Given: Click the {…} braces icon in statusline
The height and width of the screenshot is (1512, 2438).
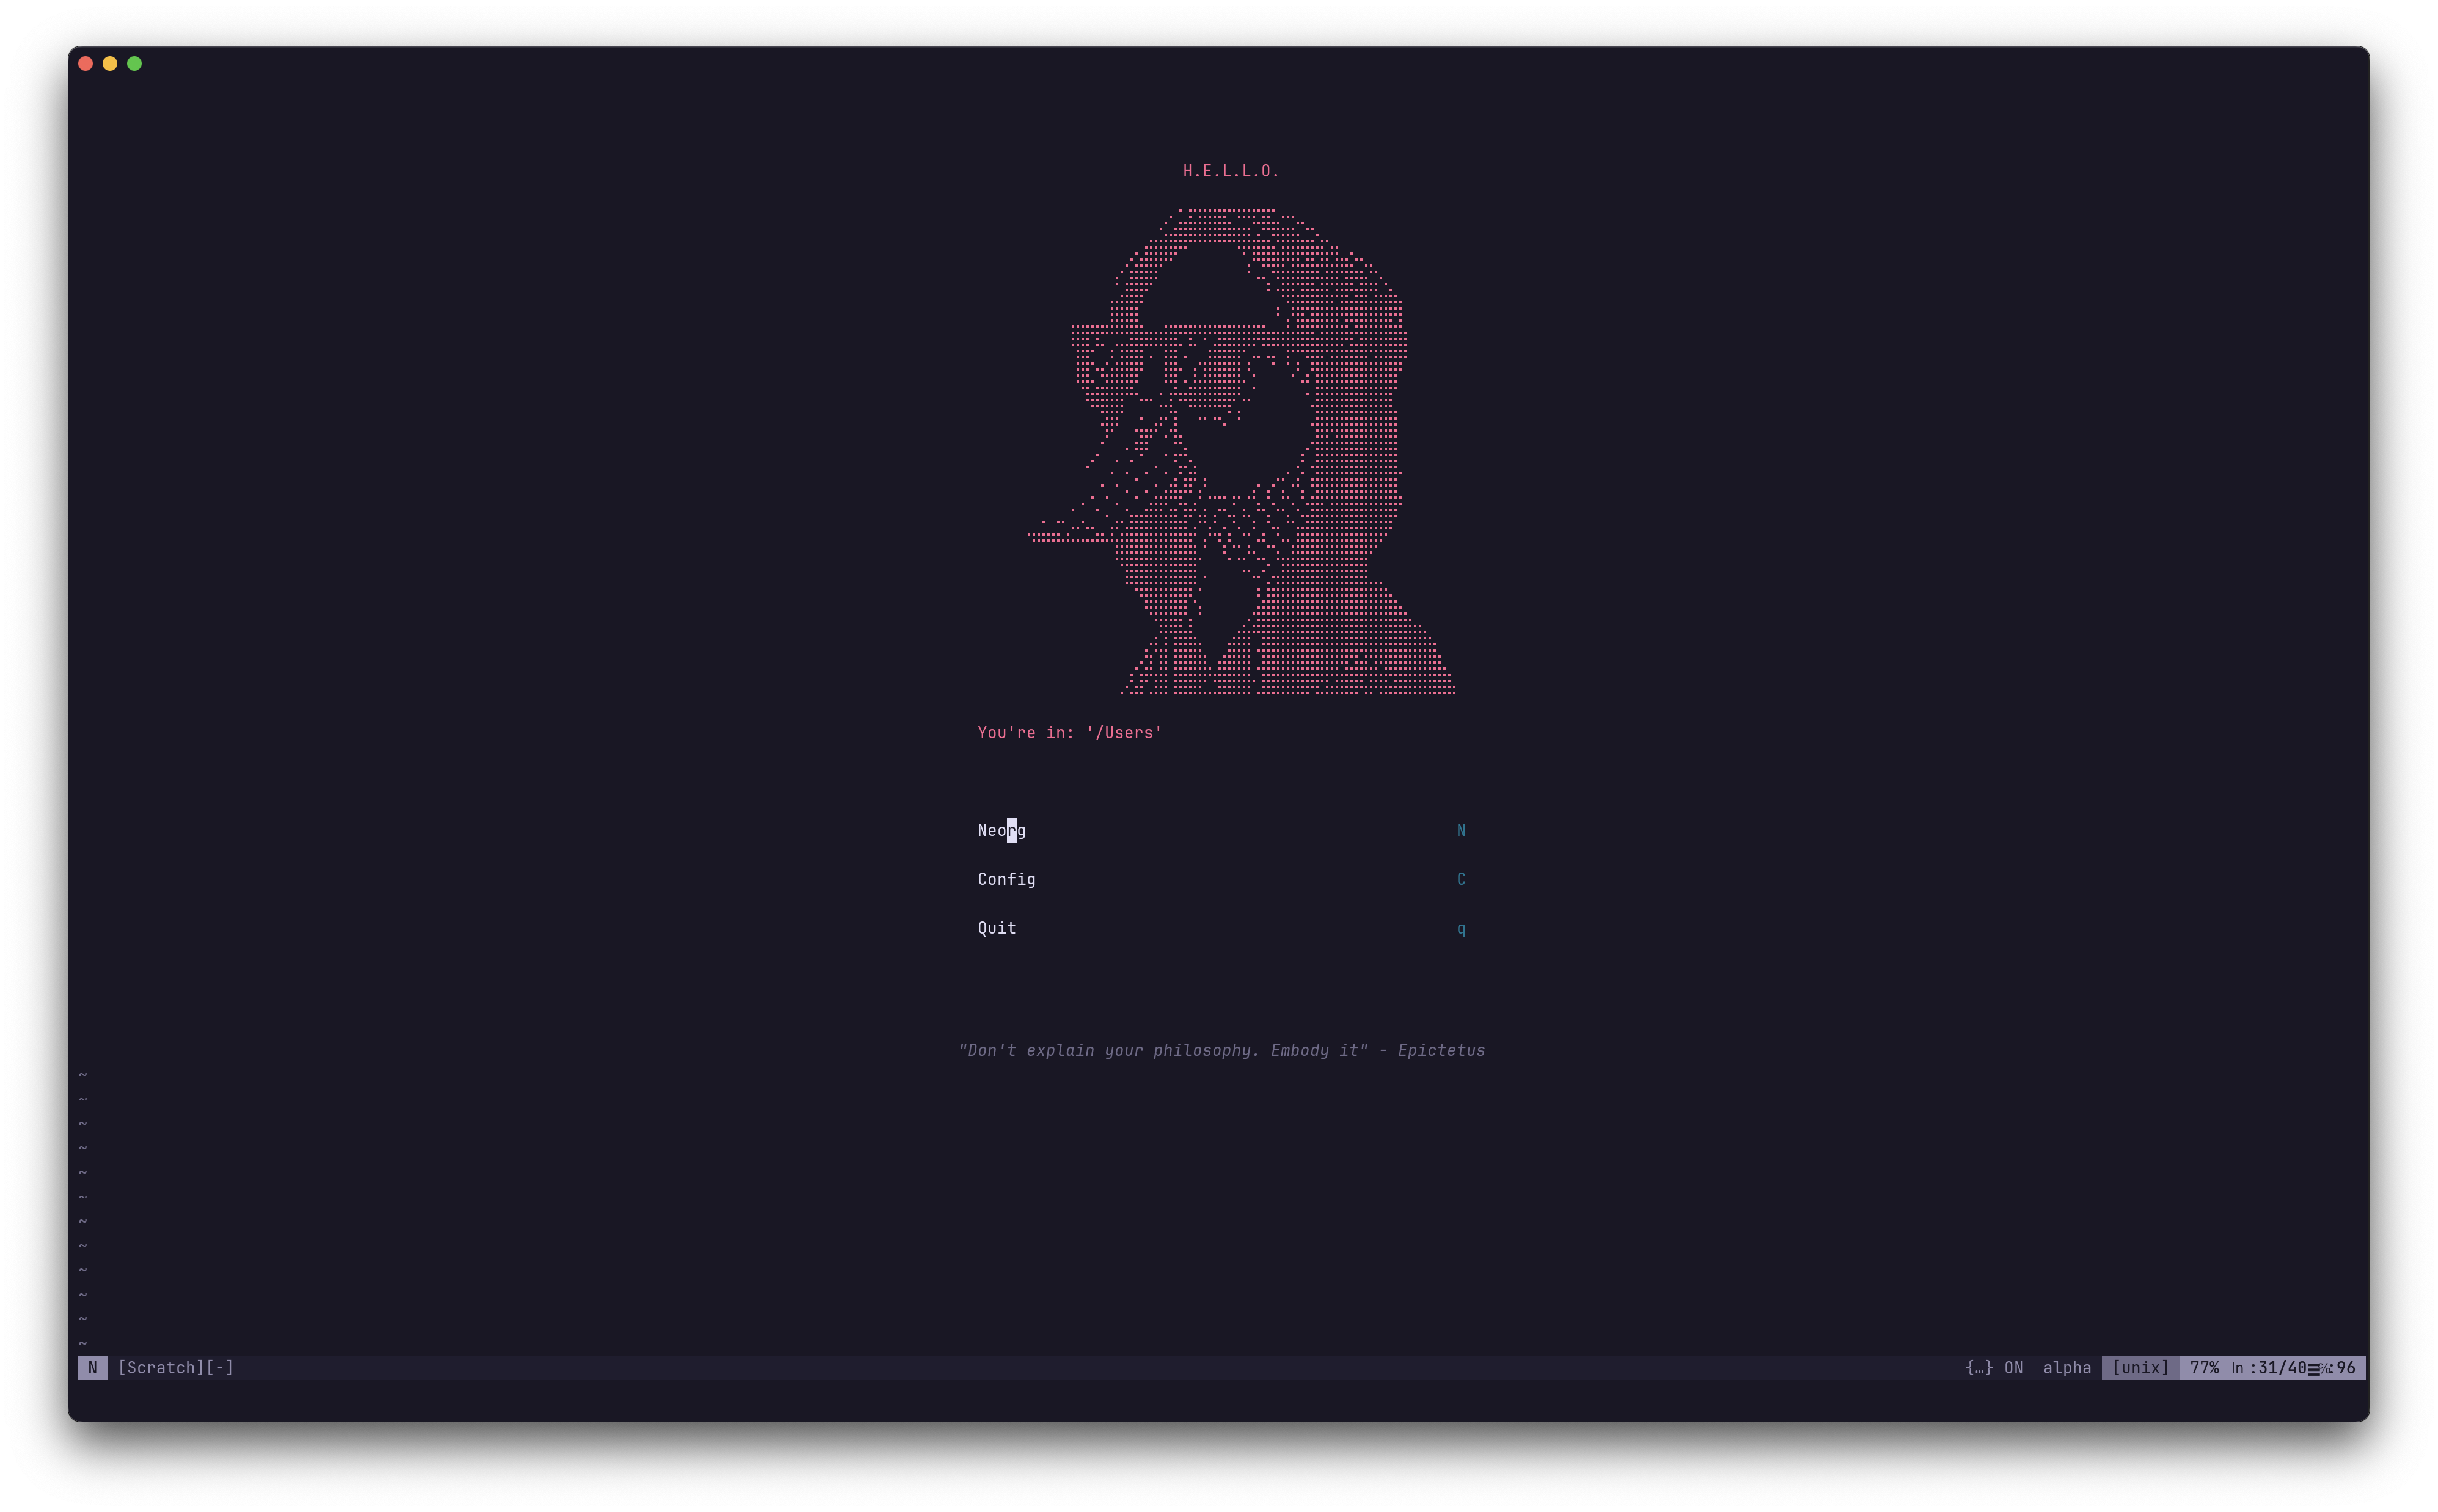Looking at the screenshot, I should pyautogui.click(x=1978, y=1367).
